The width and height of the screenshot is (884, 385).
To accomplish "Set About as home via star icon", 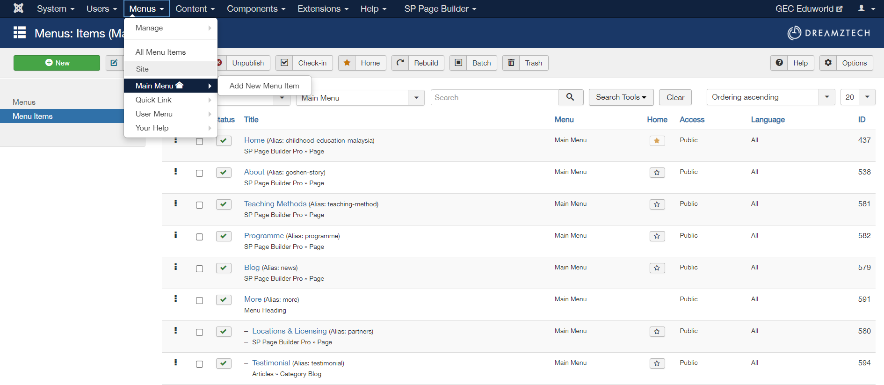I will (657, 173).
